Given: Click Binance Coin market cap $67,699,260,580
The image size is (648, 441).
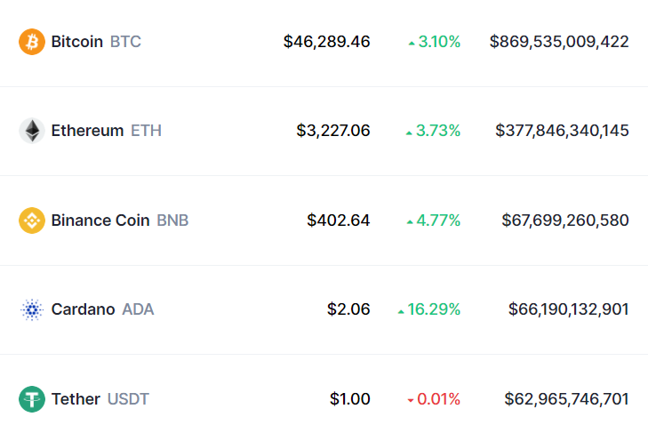Looking at the screenshot, I should click(x=565, y=220).
